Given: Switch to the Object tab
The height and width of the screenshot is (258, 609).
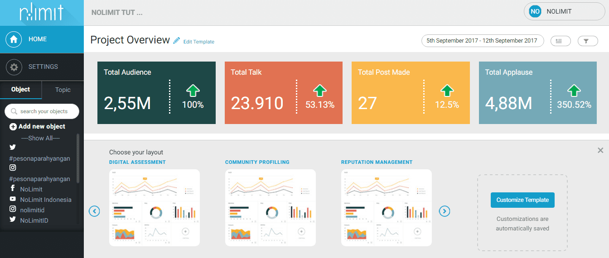Looking at the screenshot, I should (21, 90).
